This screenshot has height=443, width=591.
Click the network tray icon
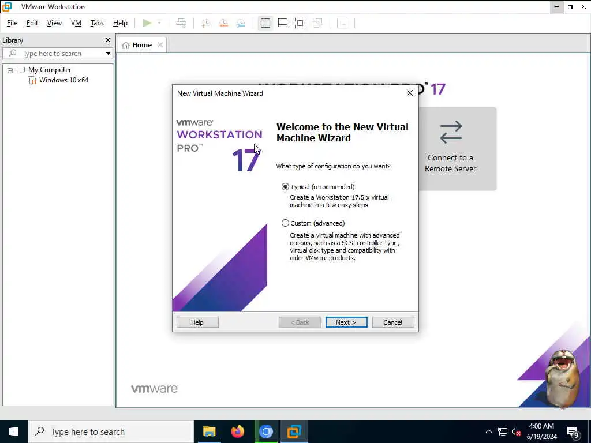[x=503, y=431]
